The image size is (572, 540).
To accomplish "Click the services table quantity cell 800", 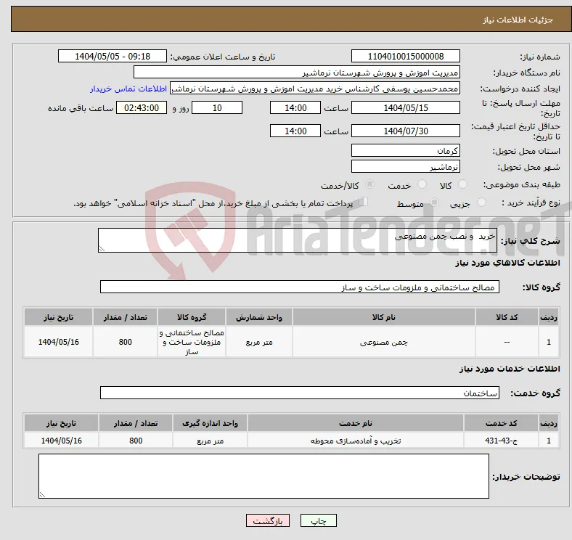I will (x=136, y=441).
